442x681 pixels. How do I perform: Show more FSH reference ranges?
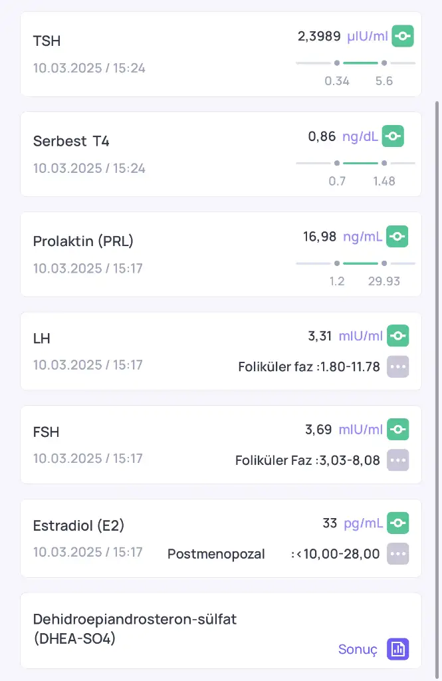(x=398, y=460)
